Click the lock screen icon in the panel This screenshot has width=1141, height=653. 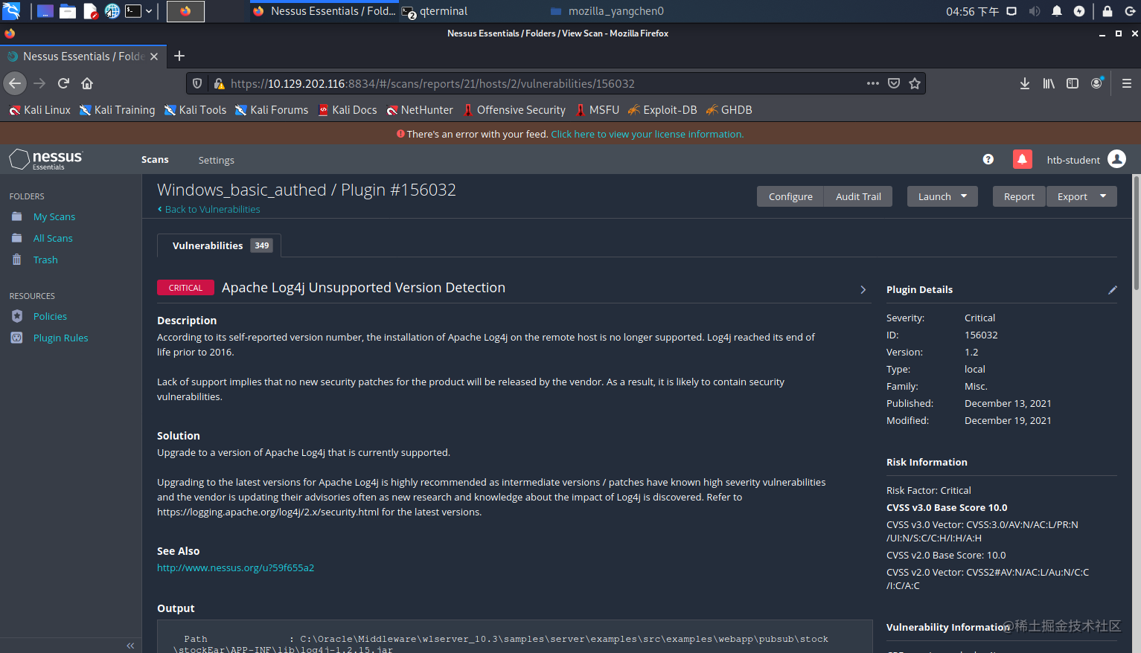tap(1108, 11)
